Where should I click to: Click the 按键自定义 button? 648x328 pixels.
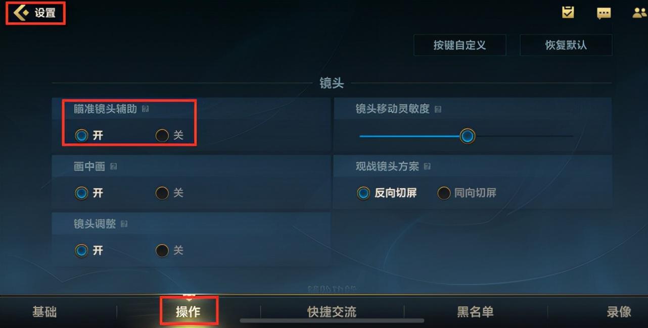click(460, 45)
